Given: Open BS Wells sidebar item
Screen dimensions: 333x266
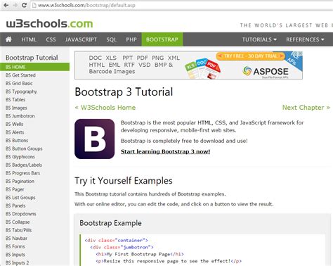Looking at the screenshot, I should click(x=15, y=124).
